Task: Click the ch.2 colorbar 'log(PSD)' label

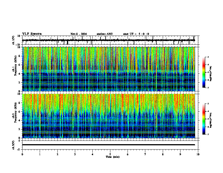Action: [211, 120]
